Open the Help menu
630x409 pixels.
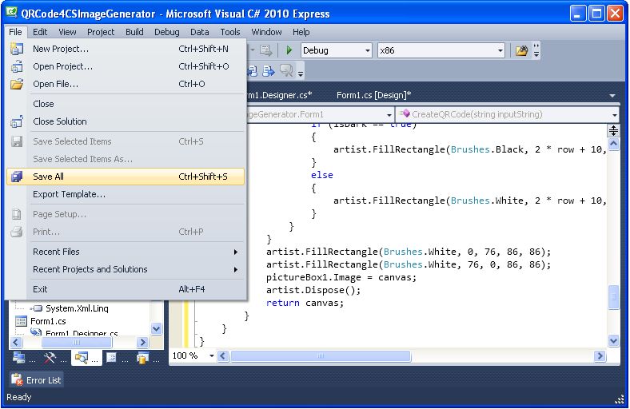301,32
